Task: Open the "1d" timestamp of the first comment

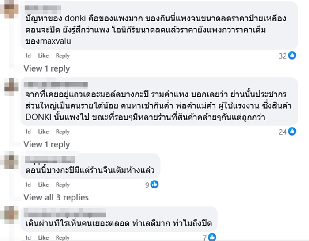Action: tap(28, 56)
